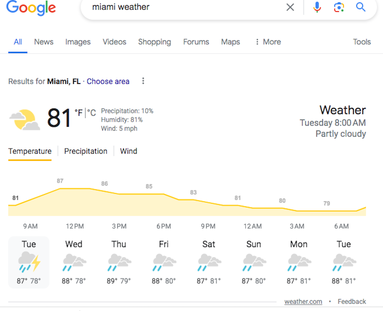Send Feedback on weather card
The height and width of the screenshot is (311, 383).
pos(352,301)
